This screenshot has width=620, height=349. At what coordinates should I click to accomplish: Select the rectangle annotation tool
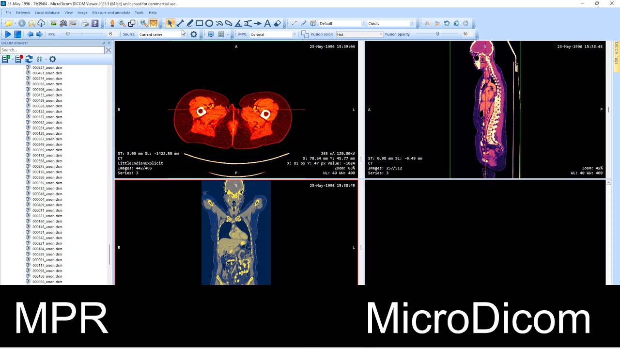[x=200, y=23]
